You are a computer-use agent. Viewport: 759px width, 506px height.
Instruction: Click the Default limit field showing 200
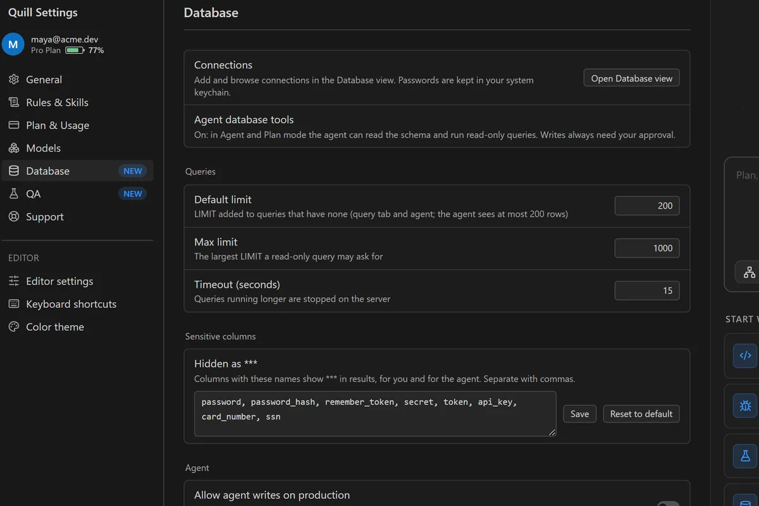click(x=647, y=206)
